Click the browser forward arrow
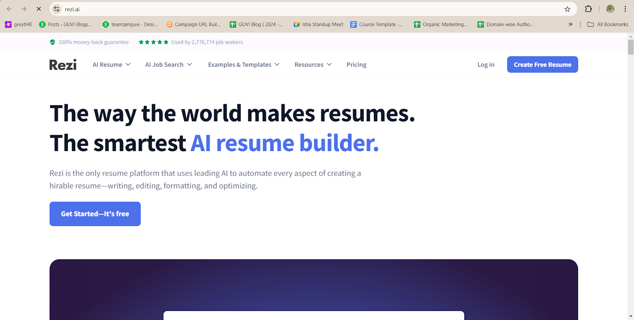 click(24, 9)
